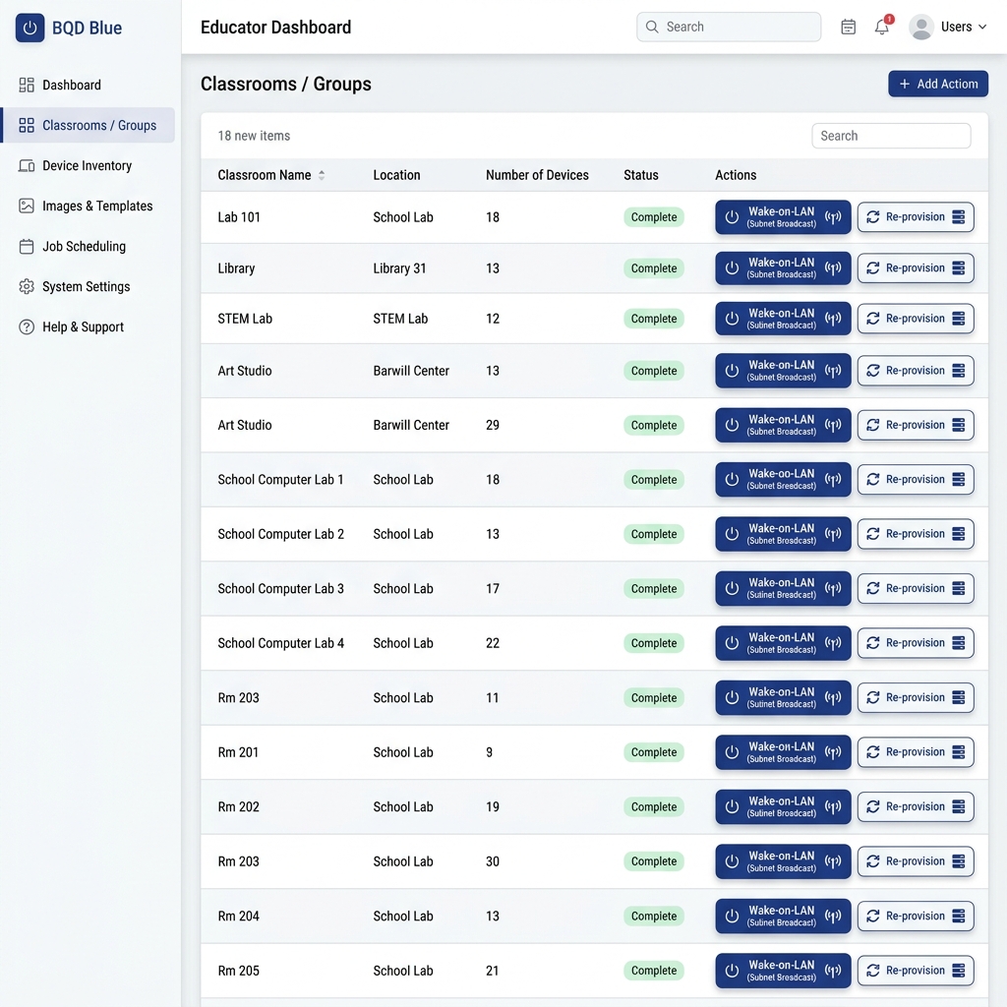1007x1007 pixels.
Task: Click broadcast antenna icon in Library row
Action: coord(833,268)
